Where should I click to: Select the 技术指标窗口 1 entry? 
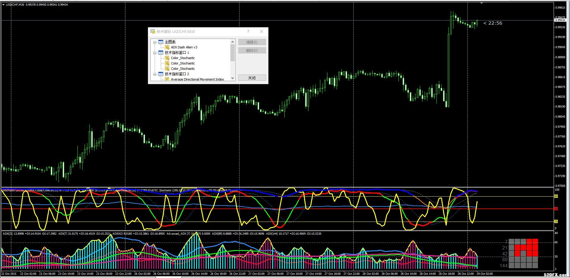pos(177,53)
